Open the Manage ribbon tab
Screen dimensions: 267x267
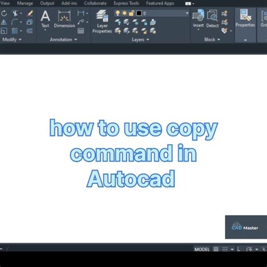tap(25, 3)
